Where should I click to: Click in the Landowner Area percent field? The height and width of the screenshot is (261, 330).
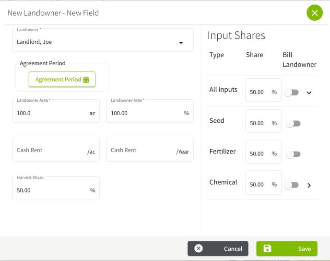tap(144, 113)
